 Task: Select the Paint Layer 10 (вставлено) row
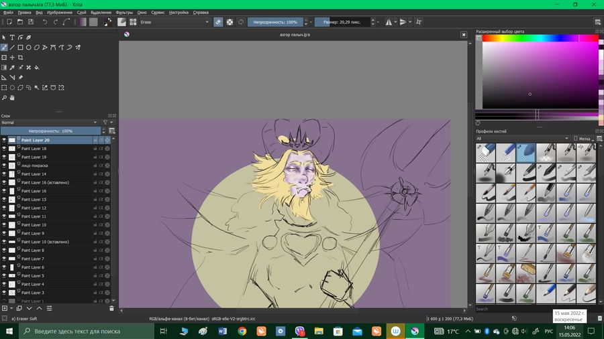(56, 242)
